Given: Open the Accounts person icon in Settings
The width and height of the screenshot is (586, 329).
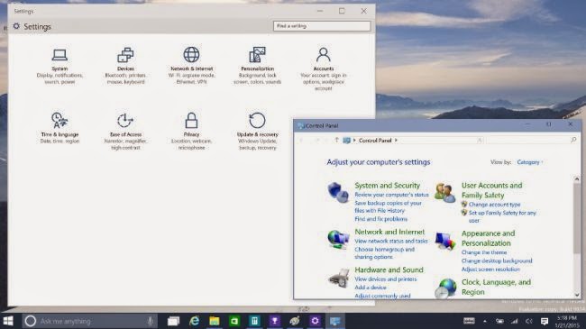Looking at the screenshot, I should click(x=324, y=55).
